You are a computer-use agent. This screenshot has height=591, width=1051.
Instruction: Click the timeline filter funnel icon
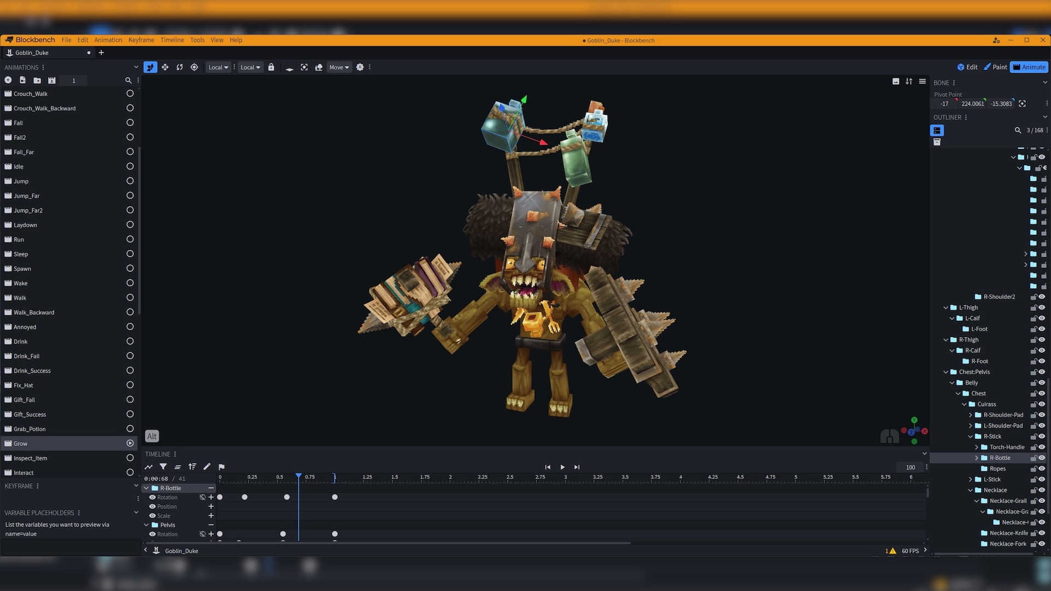(x=163, y=467)
